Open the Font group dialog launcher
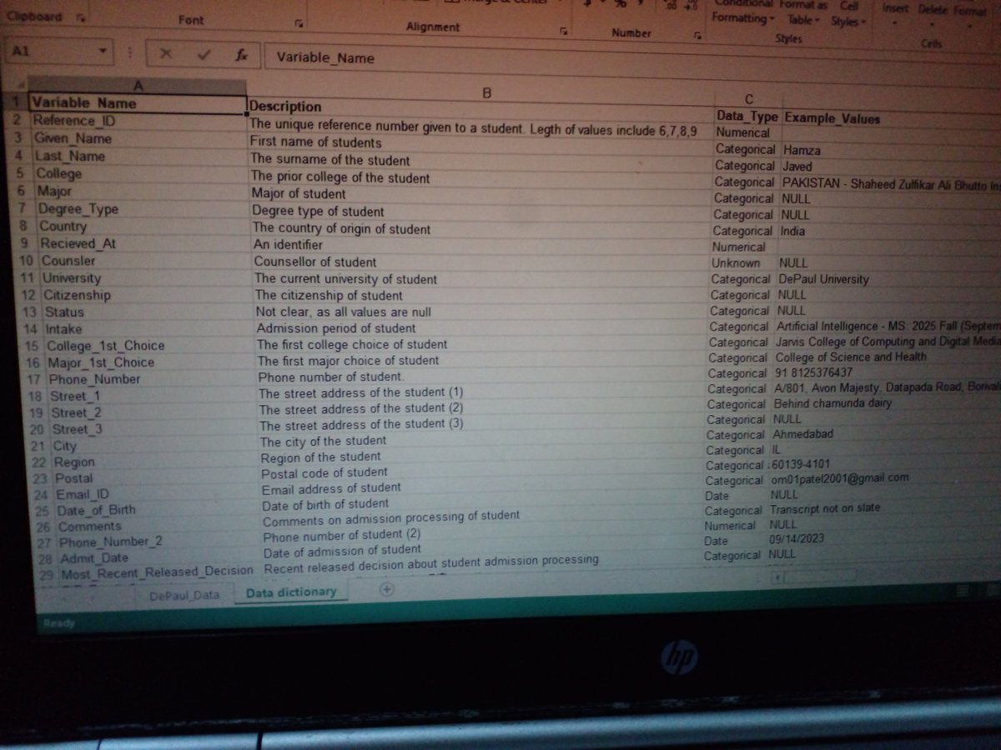Screen dimensions: 1001x750 (299, 23)
